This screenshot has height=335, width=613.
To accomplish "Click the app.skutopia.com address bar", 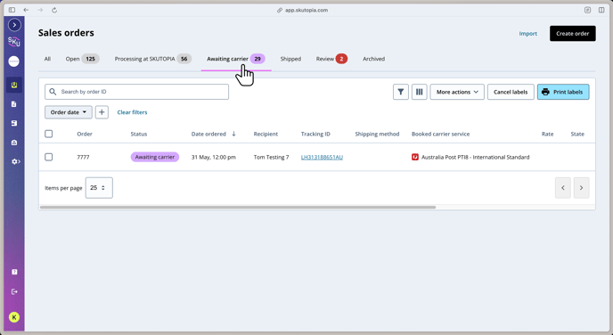I will point(303,10).
